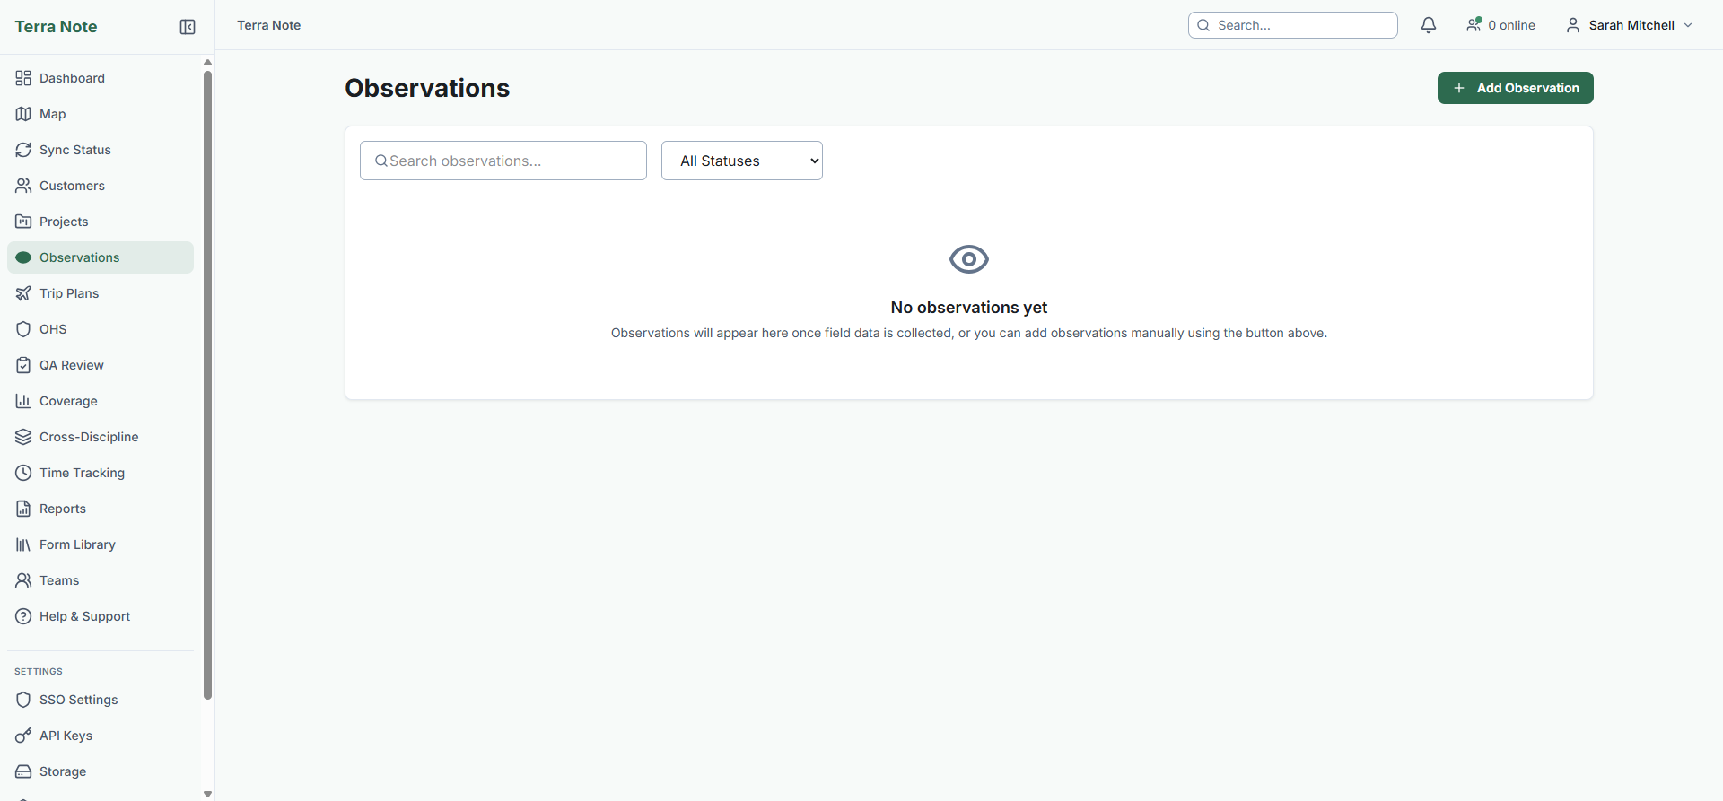Click the OHS shield icon
This screenshot has height=801, width=1723.
pyautogui.click(x=23, y=329)
